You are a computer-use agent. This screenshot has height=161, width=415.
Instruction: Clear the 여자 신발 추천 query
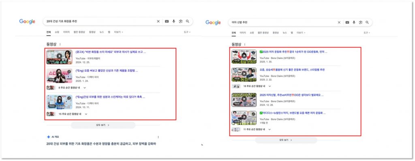(339, 23)
